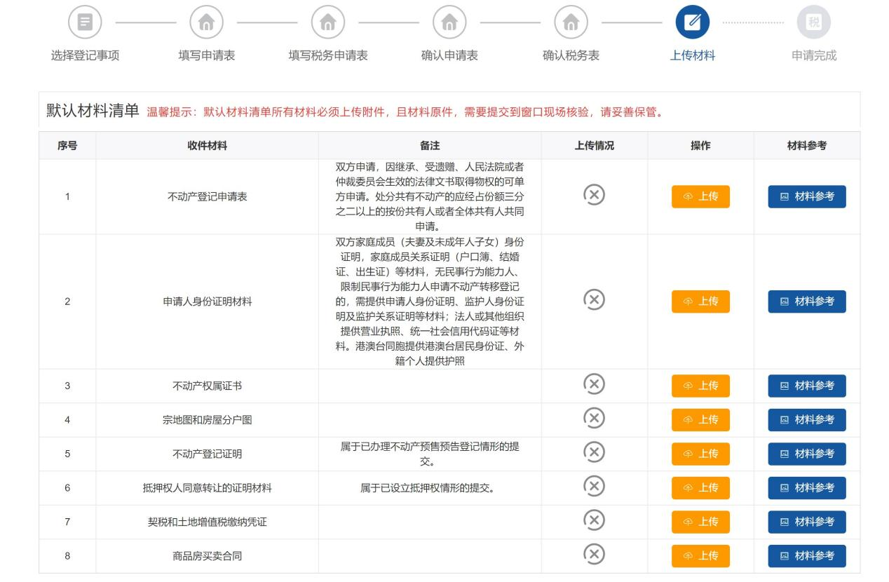
Task: Select the 上传材料 step label
Action: (693, 56)
